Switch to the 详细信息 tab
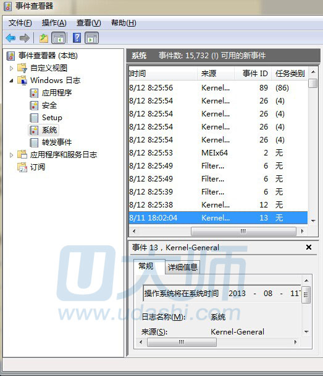This screenshot has width=323, height=376. click(182, 267)
